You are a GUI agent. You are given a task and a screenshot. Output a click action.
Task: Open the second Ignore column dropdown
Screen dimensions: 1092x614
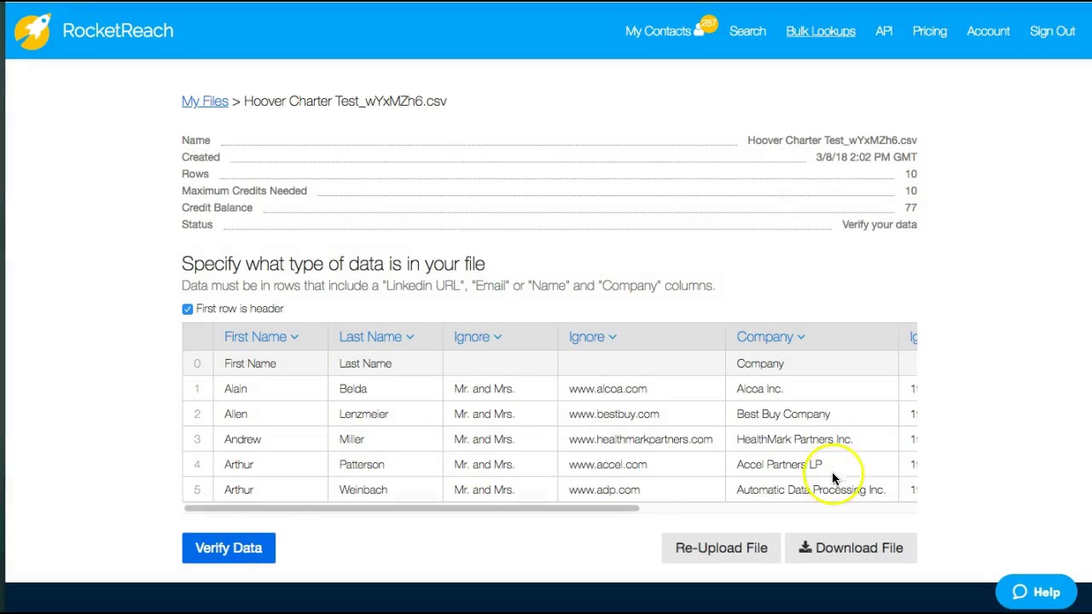[592, 337]
